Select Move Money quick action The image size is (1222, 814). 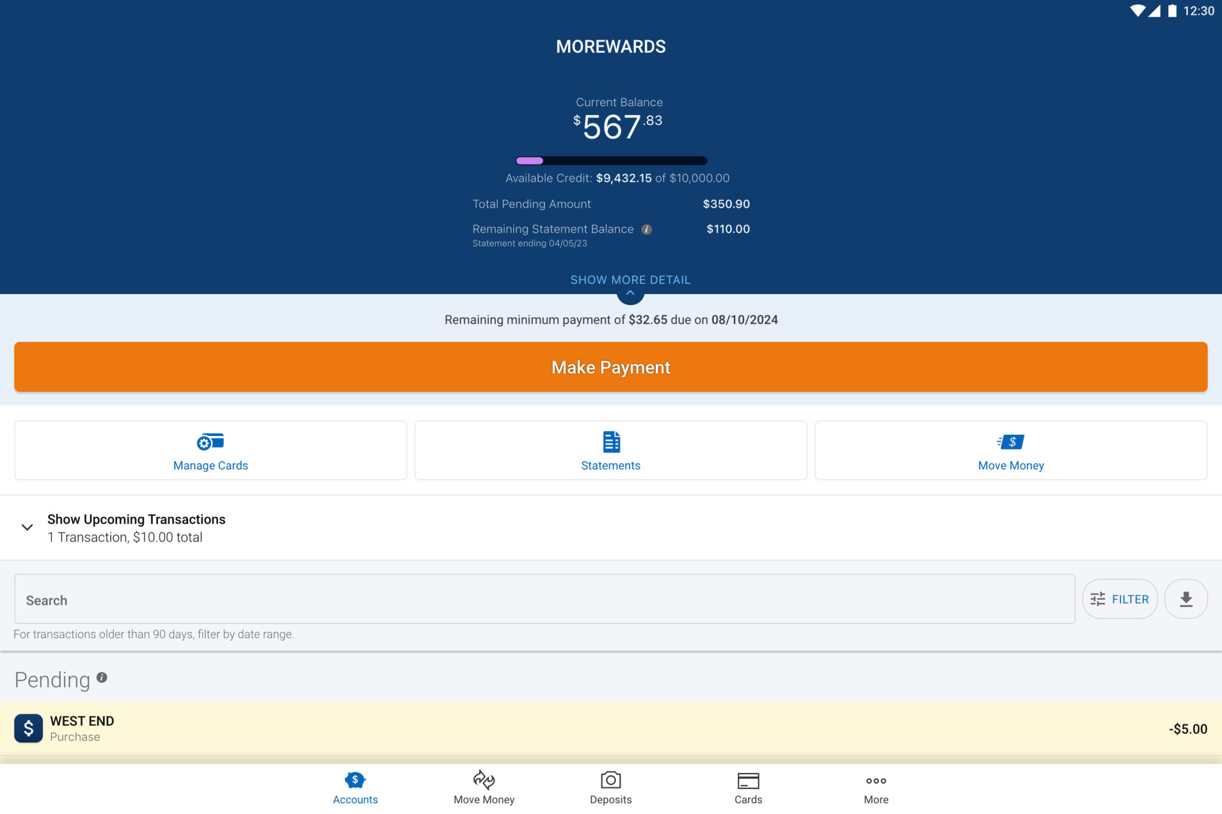point(1011,450)
